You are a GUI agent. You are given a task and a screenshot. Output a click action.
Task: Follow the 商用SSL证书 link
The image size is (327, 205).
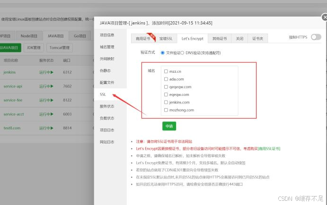269,149
